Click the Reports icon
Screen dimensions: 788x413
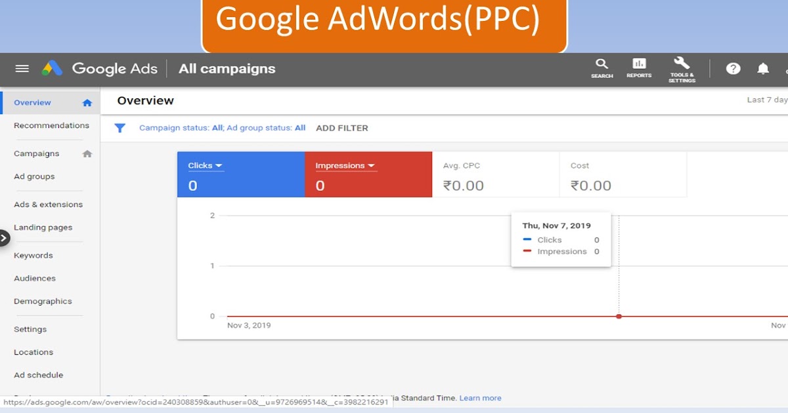[638, 68]
